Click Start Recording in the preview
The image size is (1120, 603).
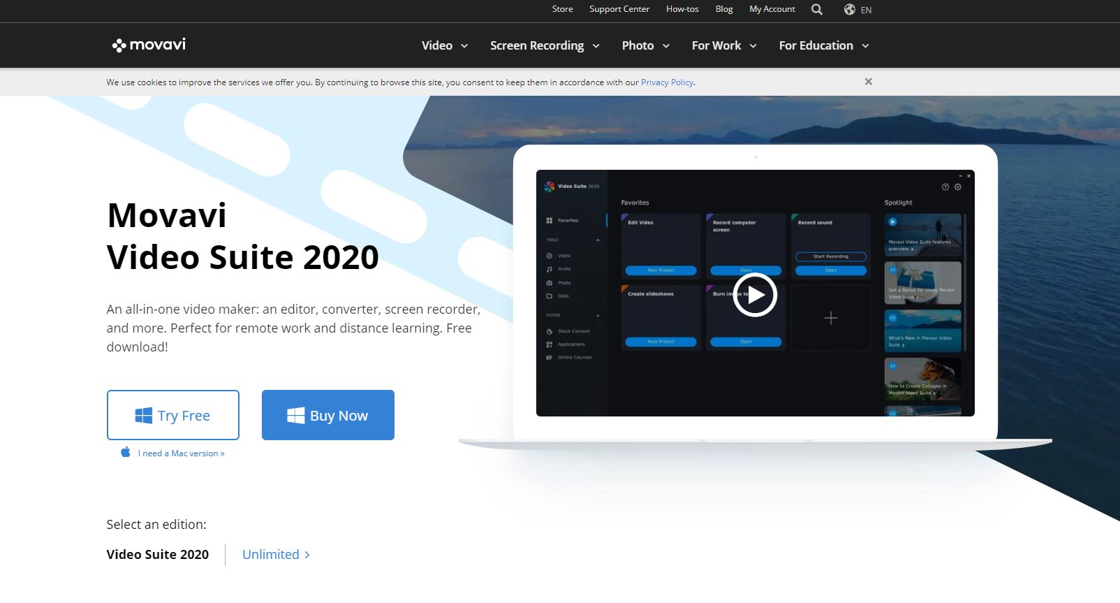click(831, 256)
